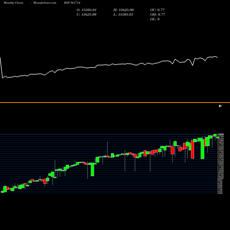Click the tall green candle before the final rally

pyautogui.click(x=202, y=149)
